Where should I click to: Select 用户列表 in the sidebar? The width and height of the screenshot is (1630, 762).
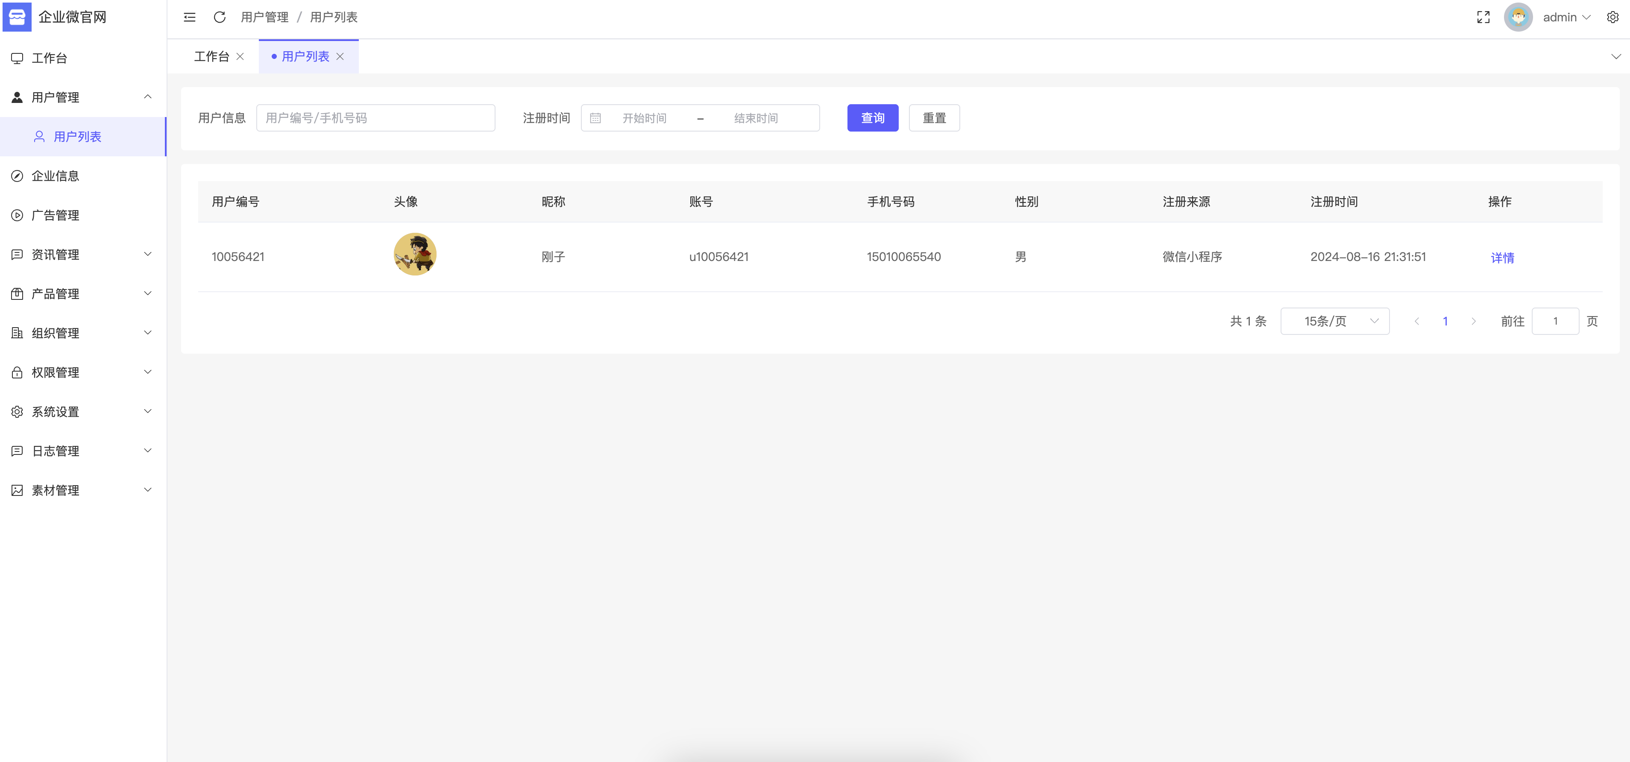(x=77, y=137)
